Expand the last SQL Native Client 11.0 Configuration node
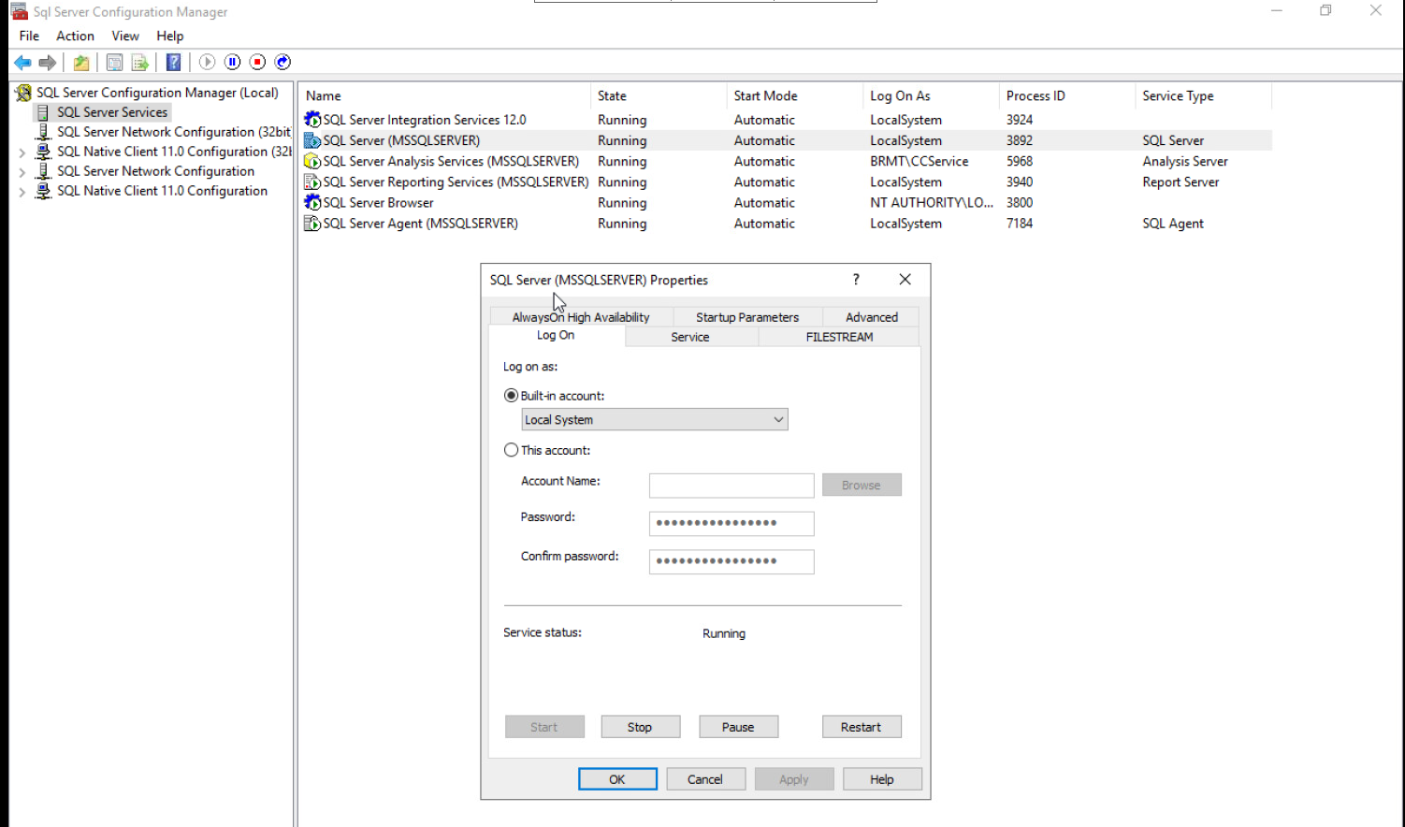The image size is (1405, 827). (x=22, y=191)
